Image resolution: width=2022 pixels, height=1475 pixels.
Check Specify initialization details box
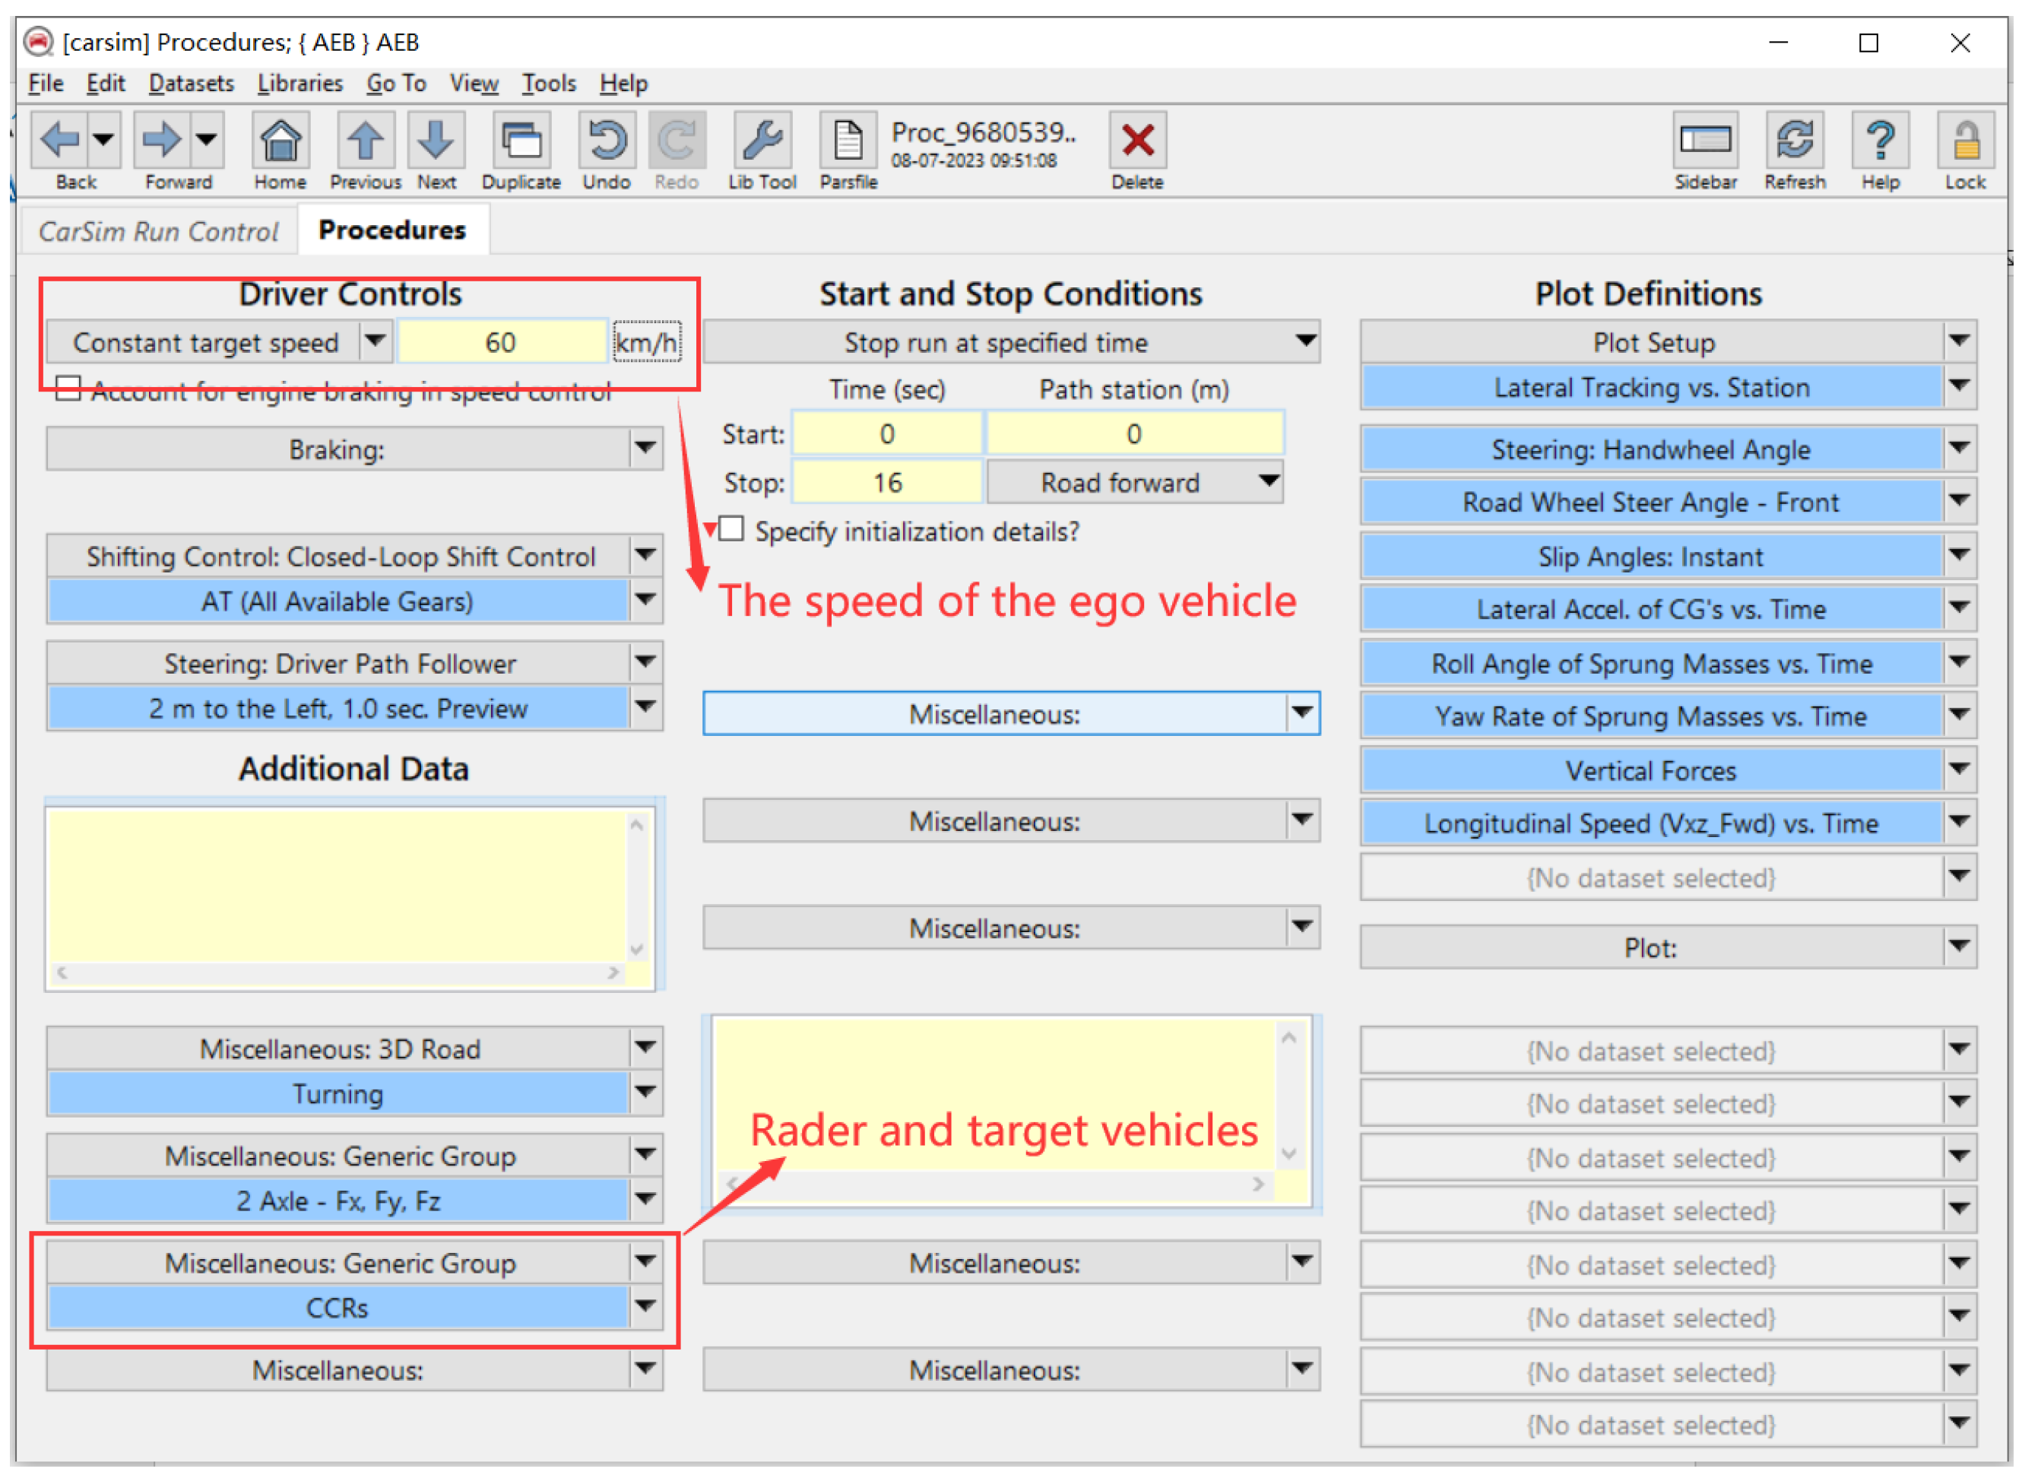pyautogui.click(x=731, y=529)
